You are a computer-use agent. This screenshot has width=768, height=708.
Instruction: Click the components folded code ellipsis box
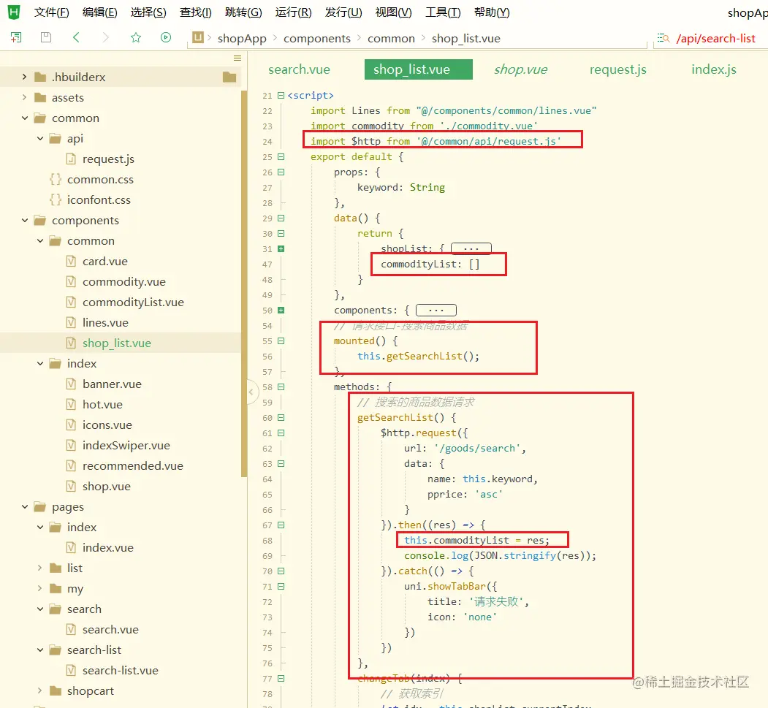pyautogui.click(x=436, y=310)
